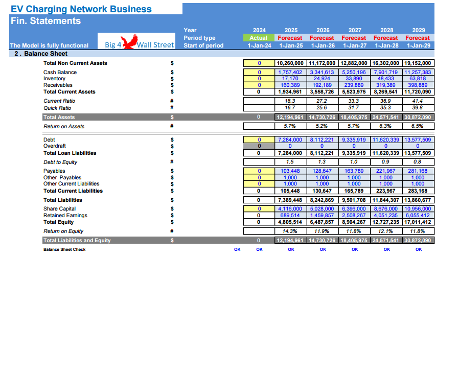Click the 2028 Total Non Current Assets cell
Viewport: 459px width, 374px height.
tap(386, 63)
